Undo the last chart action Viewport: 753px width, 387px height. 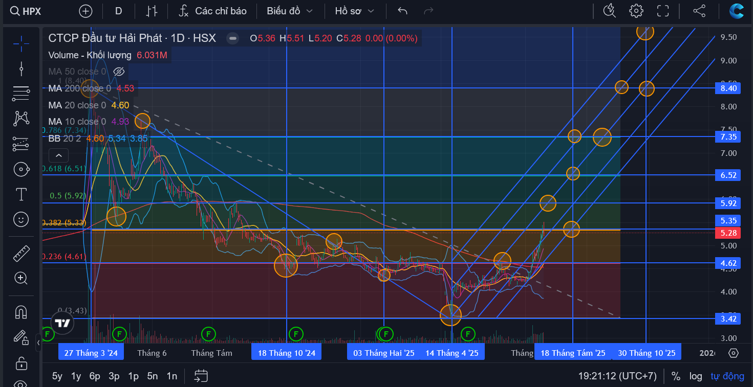pos(403,11)
